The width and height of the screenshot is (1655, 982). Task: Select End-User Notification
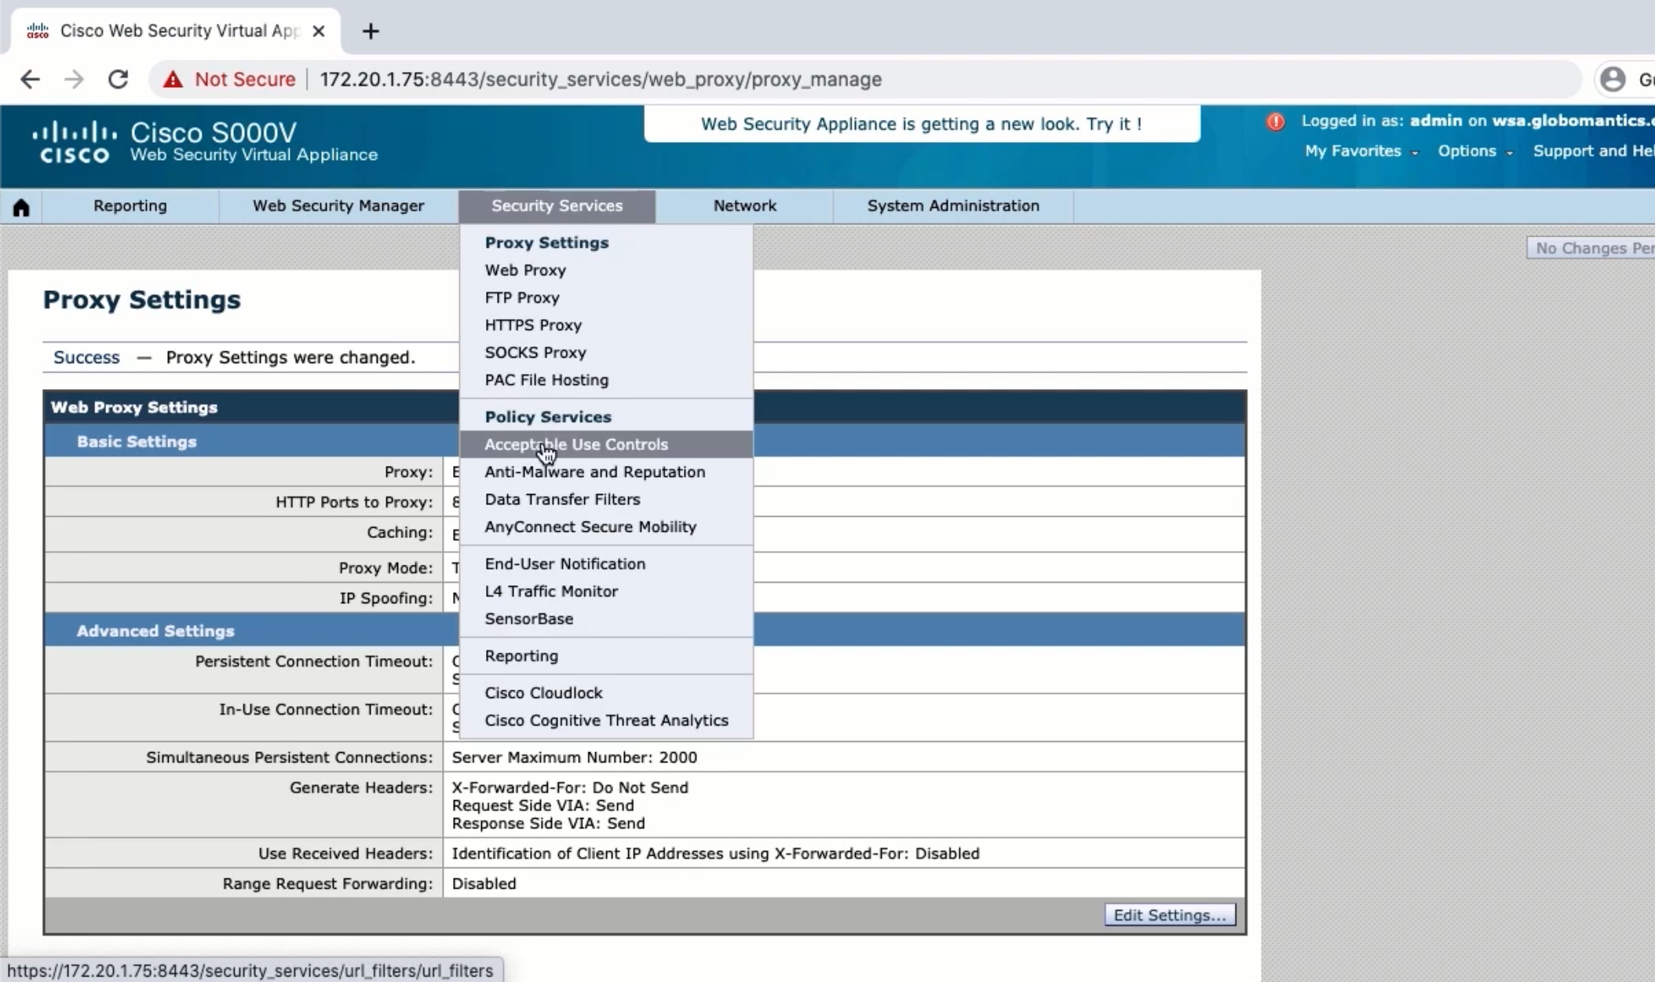(606, 563)
